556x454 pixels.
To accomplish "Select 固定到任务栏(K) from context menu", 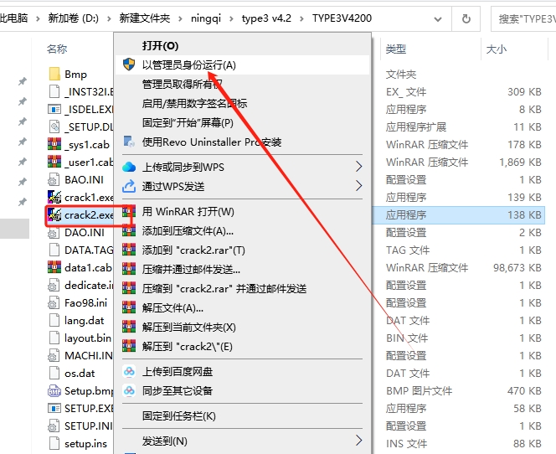I will pyautogui.click(x=178, y=415).
